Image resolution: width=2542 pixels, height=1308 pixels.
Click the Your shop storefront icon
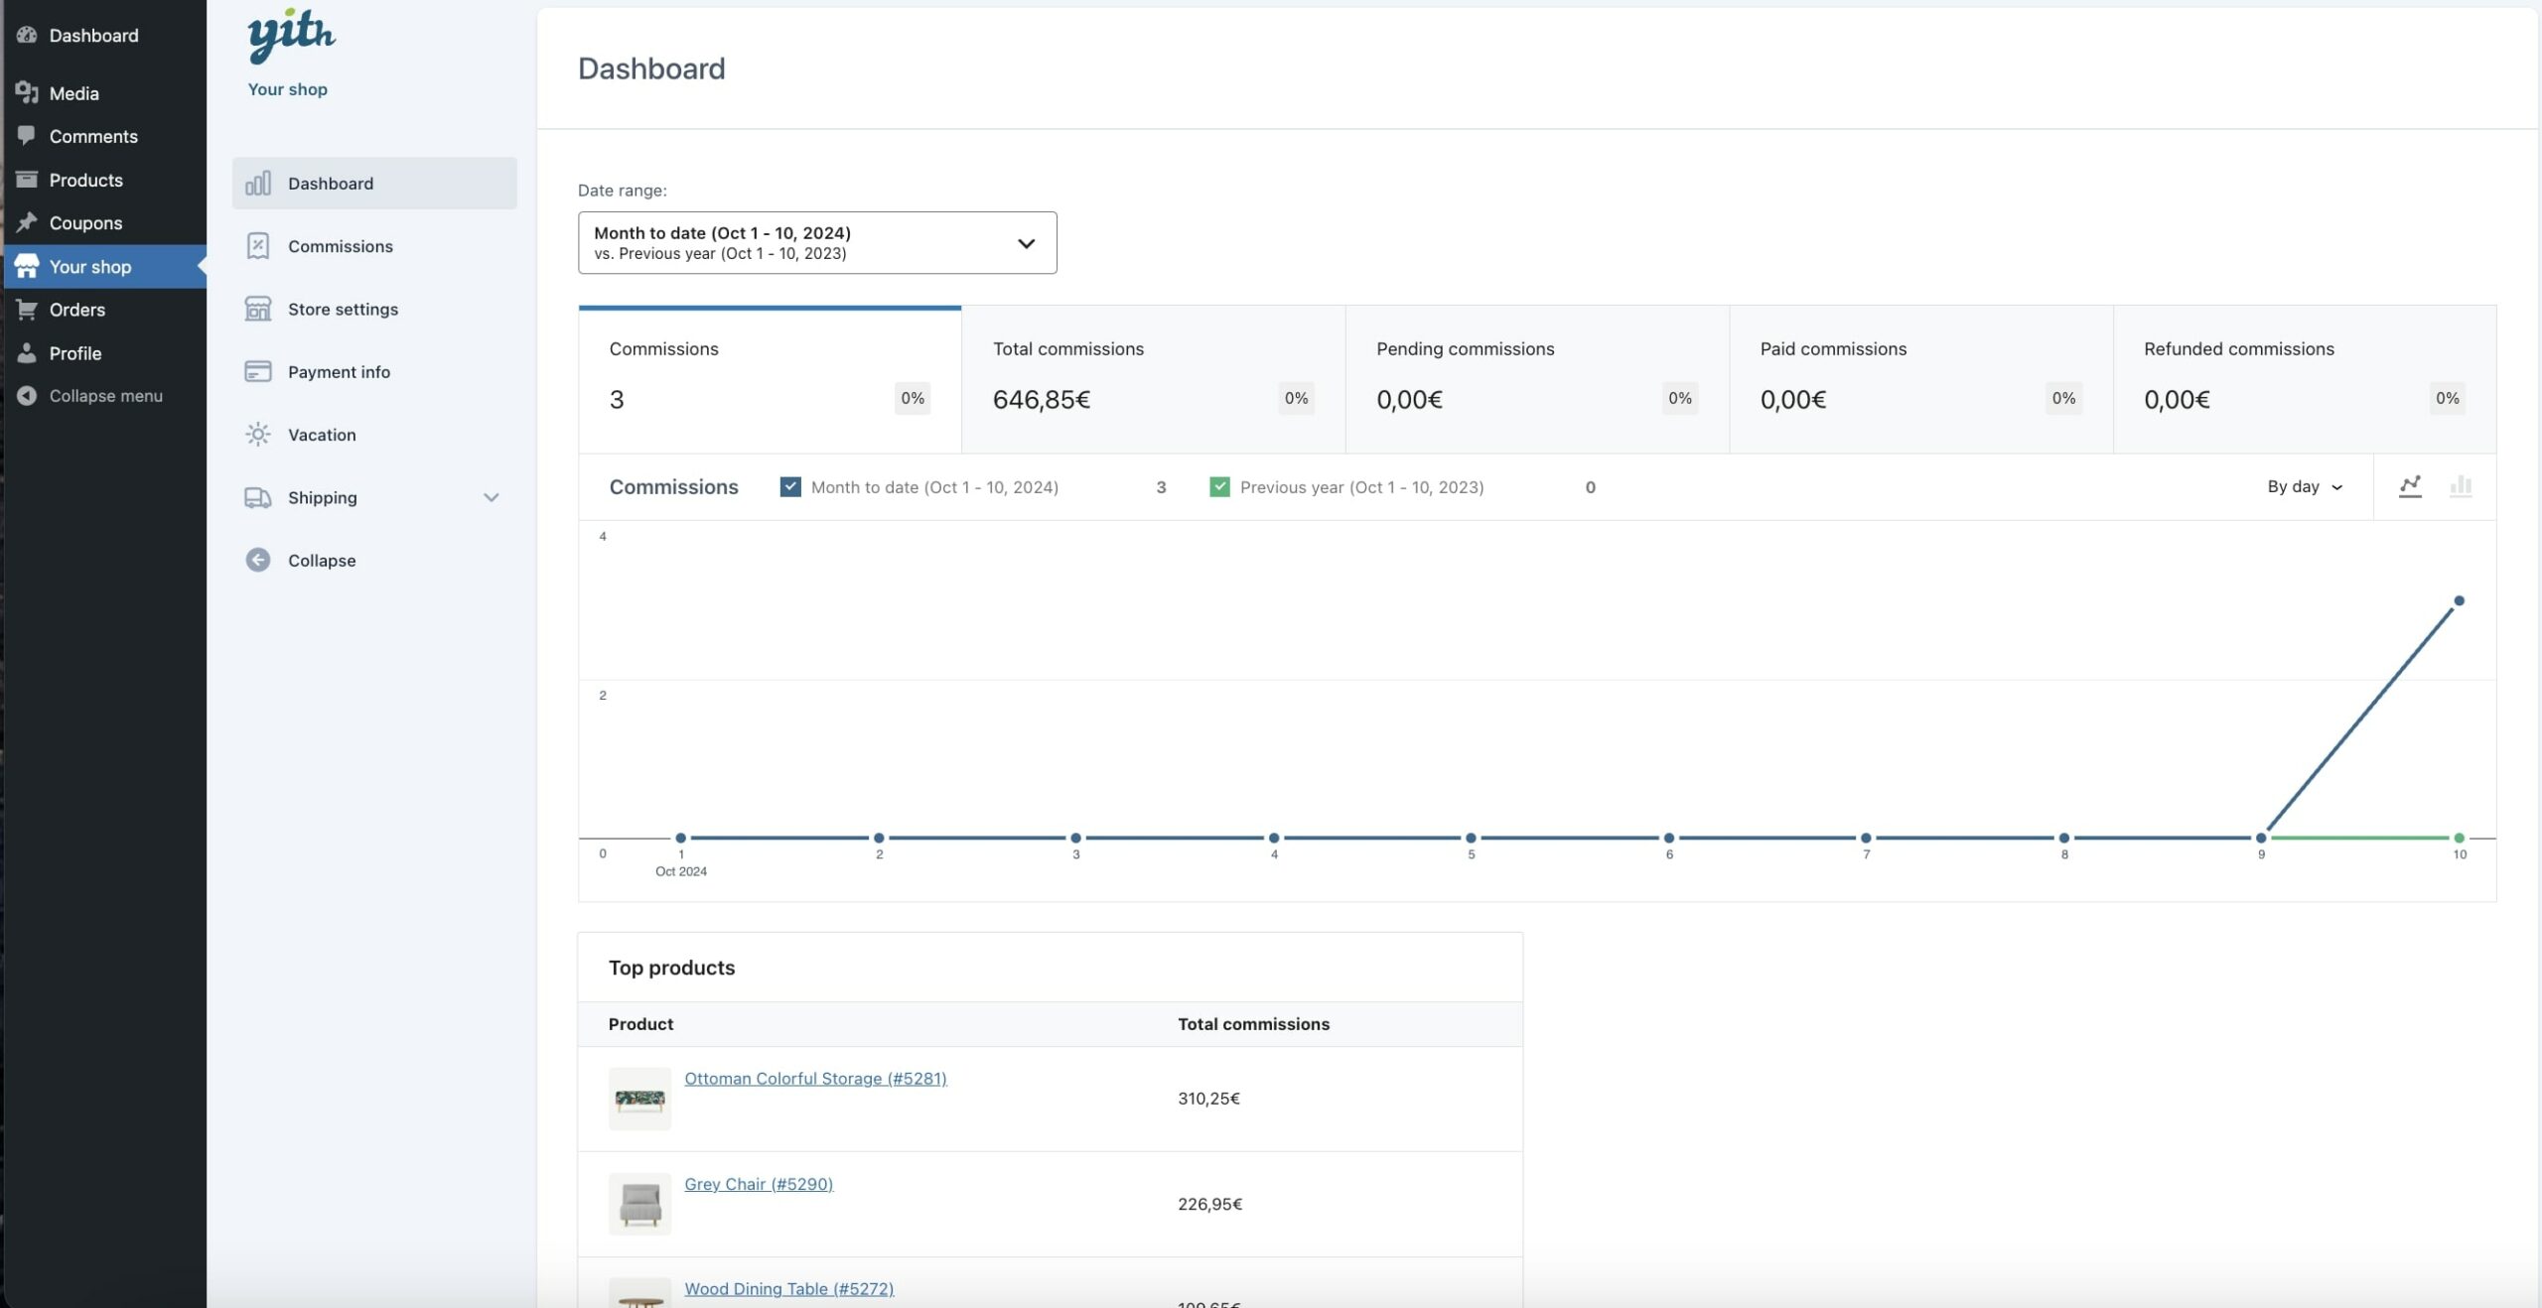click(x=27, y=266)
